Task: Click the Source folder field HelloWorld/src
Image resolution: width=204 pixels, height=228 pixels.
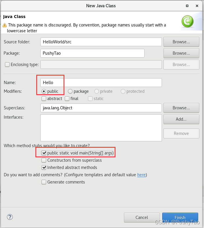Action: click(x=101, y=42)
